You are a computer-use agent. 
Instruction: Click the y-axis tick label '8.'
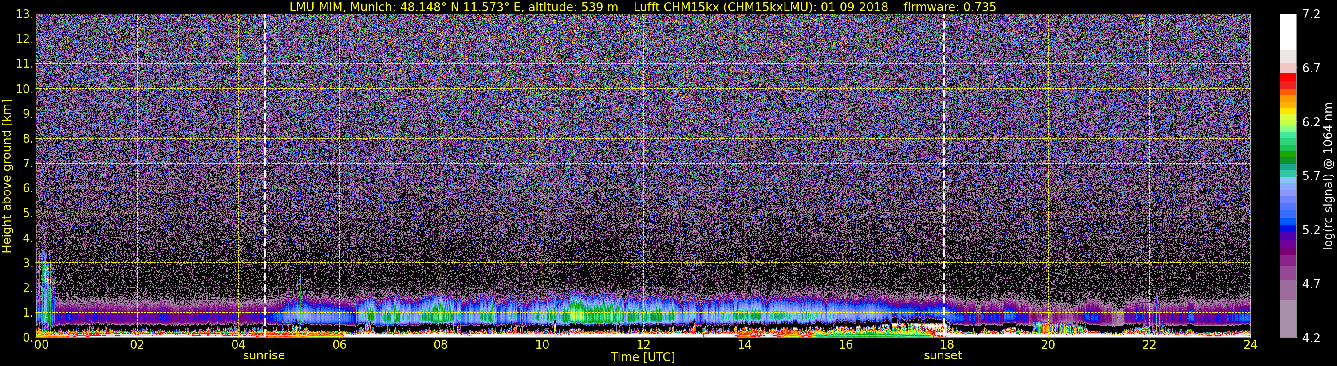click(28, 139)
